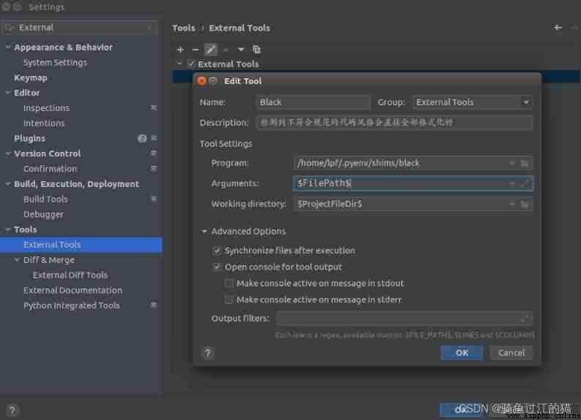Click OK in the Edit Tool dialog
Viewport: 581px width, 420px height.
point(462,353)
